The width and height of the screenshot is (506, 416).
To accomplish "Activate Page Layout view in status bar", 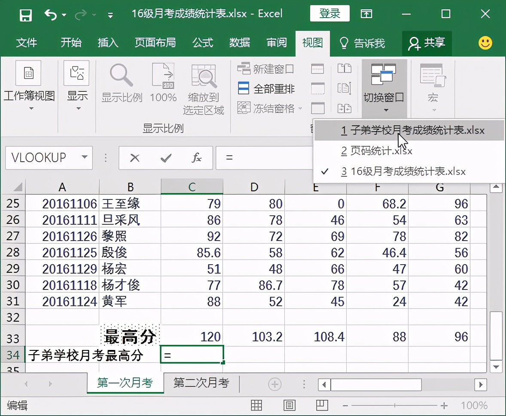I will (290, 405).
